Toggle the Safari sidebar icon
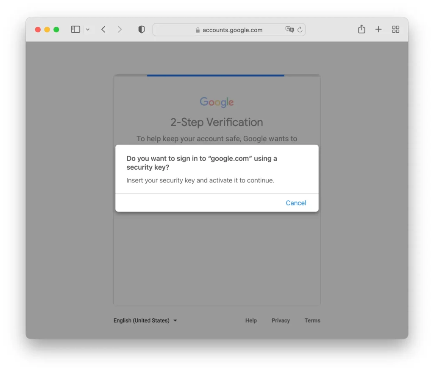The image size is (434, 373). pos(75,29)
